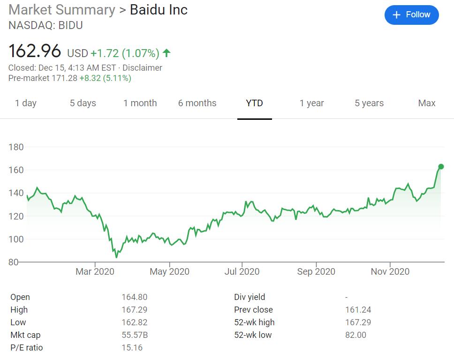The image size is (454, 358).
Task: Open the Market Summary breadcrumb link
Action: [62, 10]
